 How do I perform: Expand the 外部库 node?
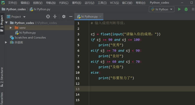[x=6, y=42]
